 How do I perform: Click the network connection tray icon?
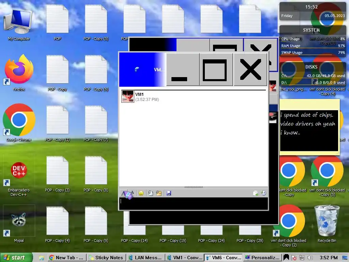(x=302, y=258)
